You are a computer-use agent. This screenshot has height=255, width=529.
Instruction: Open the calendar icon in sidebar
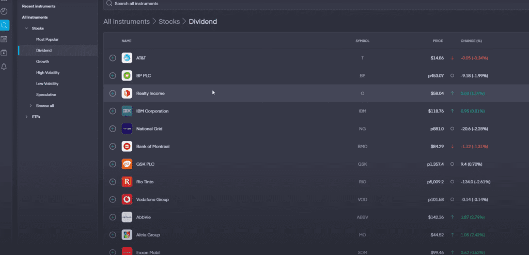click(4, 39)
